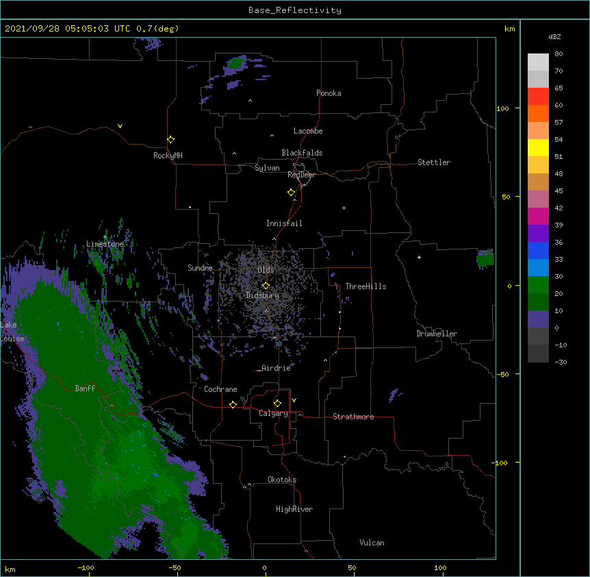This screenshot has height=577, width=590.
Task: Select the yellow diamond marker below Cochrane
Action: coord(233,404)
